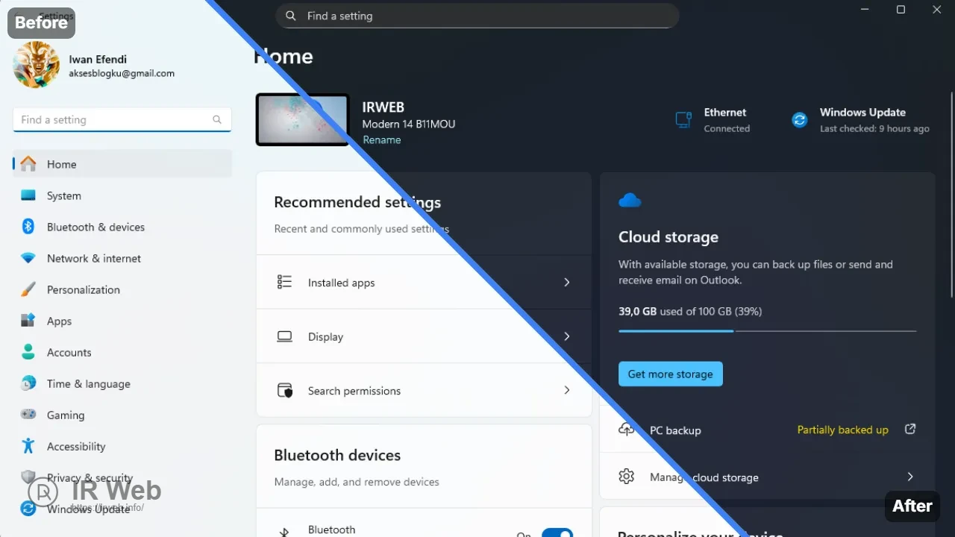Open Search permissions row
The width and height of the screenshot is (955, 537).
(x=424, y=390)
